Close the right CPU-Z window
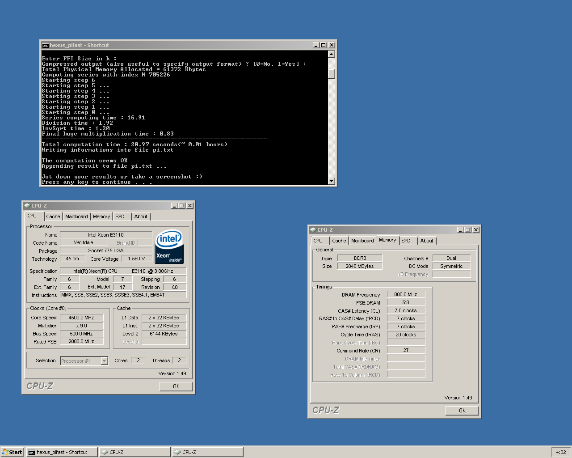The height and width of the screenshot is (458, 572). pos(476,230)
